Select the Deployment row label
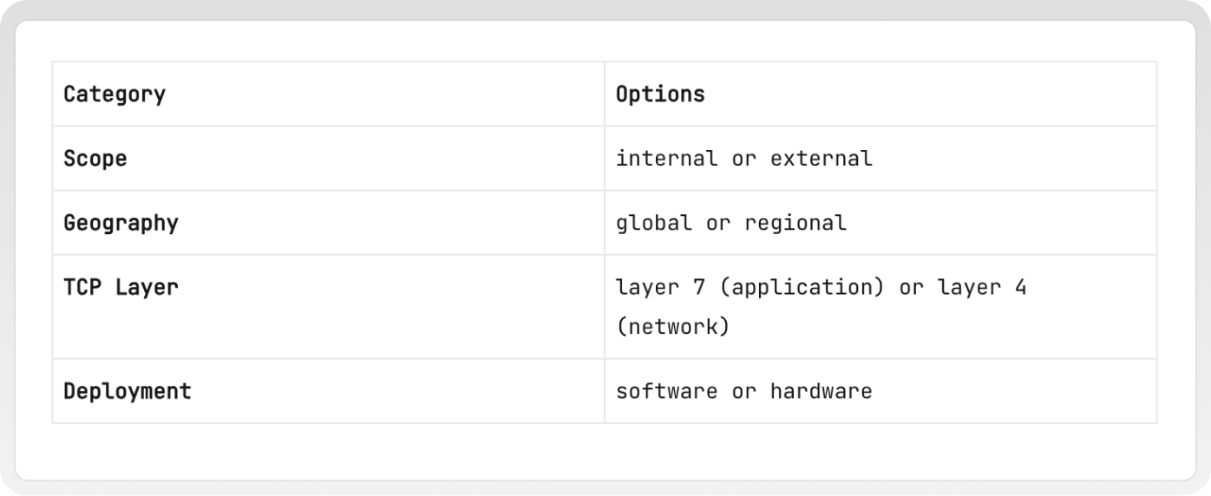 128,391
